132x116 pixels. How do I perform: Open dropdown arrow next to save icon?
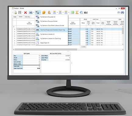tap(23, 12)
